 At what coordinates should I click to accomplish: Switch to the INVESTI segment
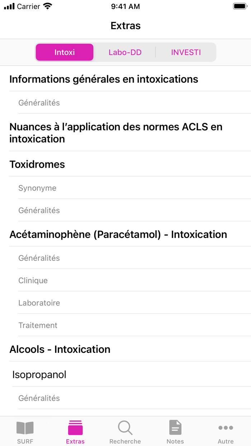(186, 52)
